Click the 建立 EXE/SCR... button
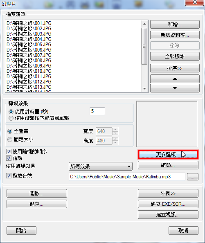205x243 pixels. [x=168, y=204]
